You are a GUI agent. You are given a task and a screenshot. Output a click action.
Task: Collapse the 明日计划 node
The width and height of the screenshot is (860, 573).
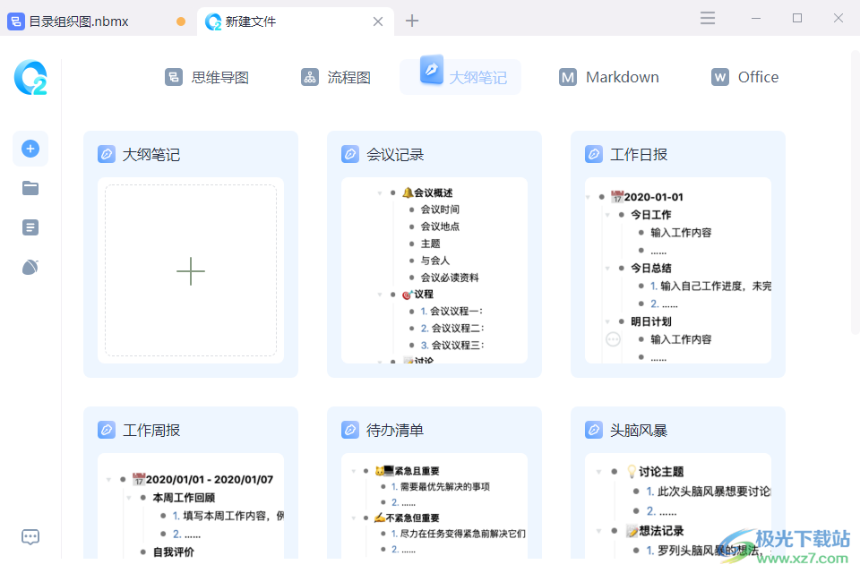coord(607,321)
